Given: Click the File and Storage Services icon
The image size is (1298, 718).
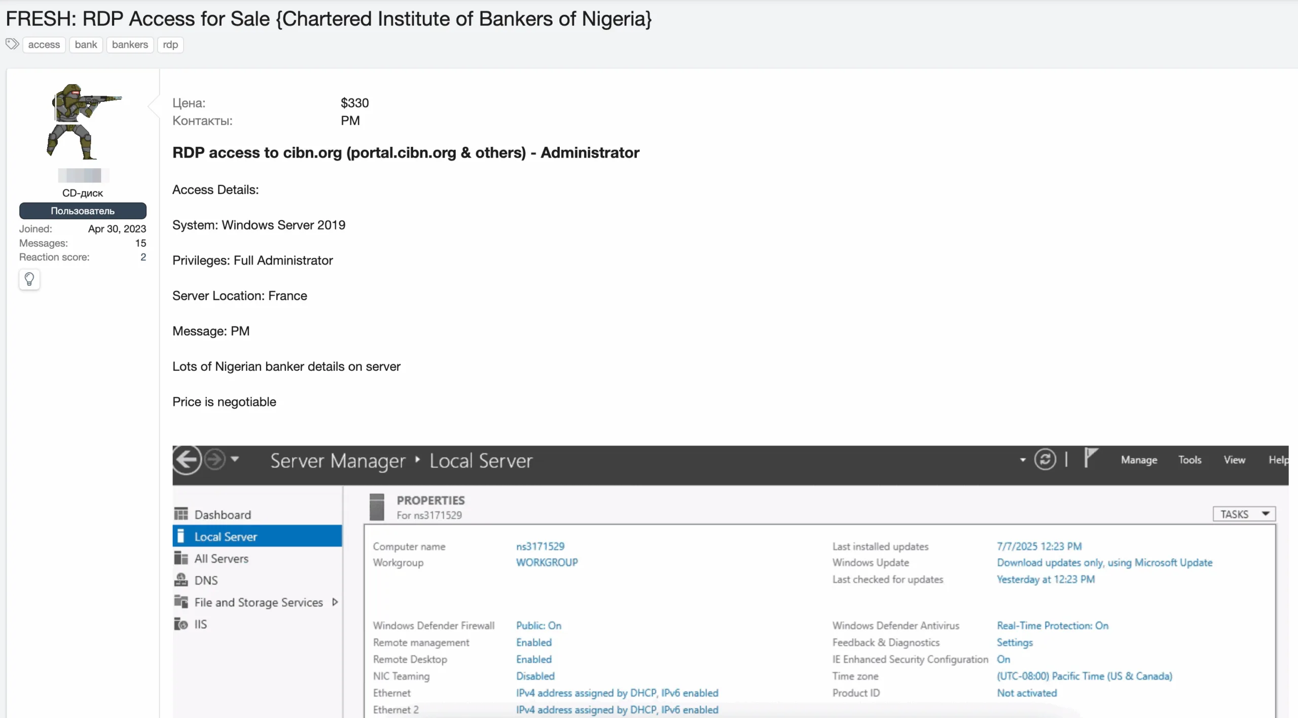Looking at the screenshot, I should pyautogui.click(x=181, y=601).
